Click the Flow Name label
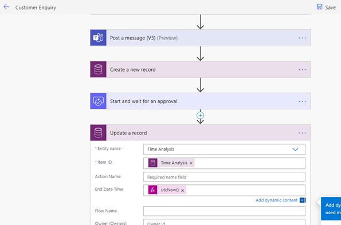This screenshot has width=341, height=225. click(106, 211)
